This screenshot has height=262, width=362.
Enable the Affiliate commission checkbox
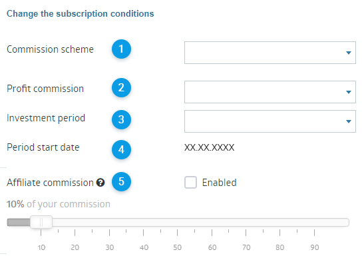[190, 183]
